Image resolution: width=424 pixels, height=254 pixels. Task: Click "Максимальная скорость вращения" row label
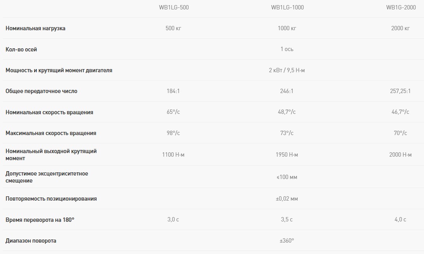(x=51, y=133)
